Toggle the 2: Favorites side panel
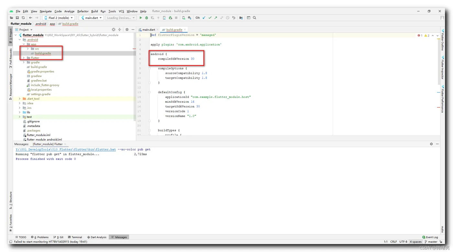Image resolution: width=453 pixels, height=252 pixels. (x=11, y=223)
